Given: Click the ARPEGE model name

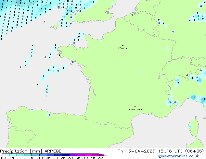Looking at the screenshot, I should click(x=53, y=151).
